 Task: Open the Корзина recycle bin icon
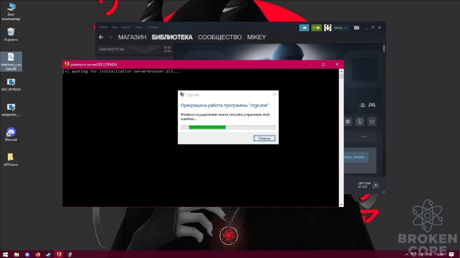(11, 34)
